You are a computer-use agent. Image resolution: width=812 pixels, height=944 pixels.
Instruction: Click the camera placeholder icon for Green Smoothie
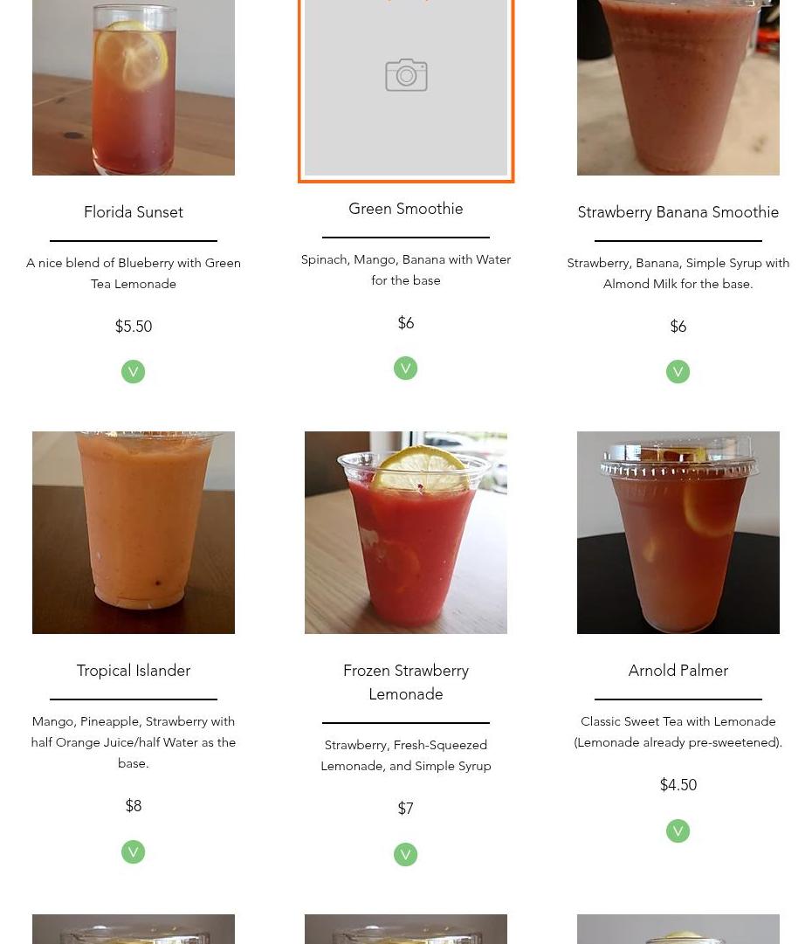pyautogui.click(x=406, y=75)
